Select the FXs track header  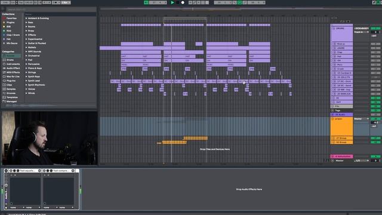coord(341,106)
